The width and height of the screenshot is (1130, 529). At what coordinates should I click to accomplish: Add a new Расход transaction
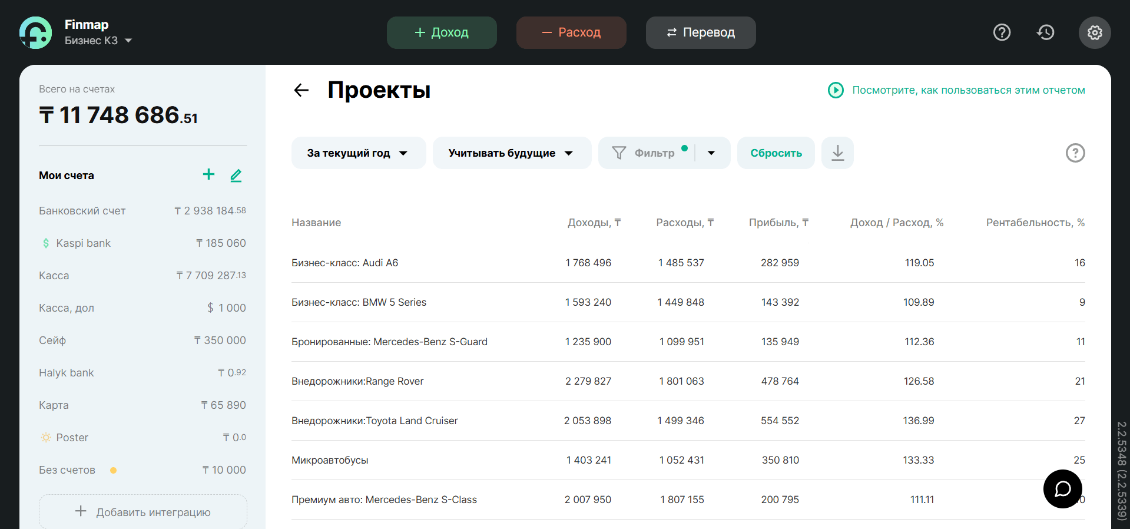pyautogui.click(x=571, y=32)
